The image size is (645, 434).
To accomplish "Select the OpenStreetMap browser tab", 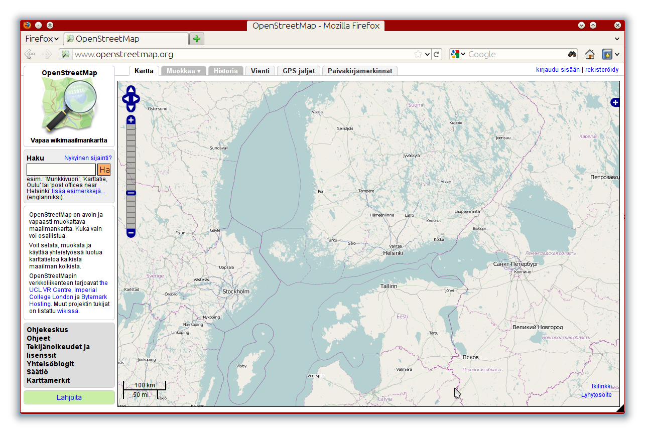I will pyautogui.click(x=126, y=39).
